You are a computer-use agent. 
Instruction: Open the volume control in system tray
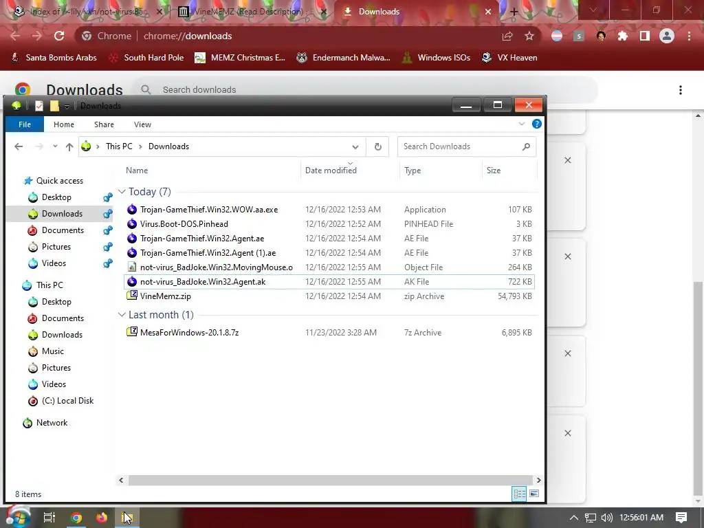[606, 518]
